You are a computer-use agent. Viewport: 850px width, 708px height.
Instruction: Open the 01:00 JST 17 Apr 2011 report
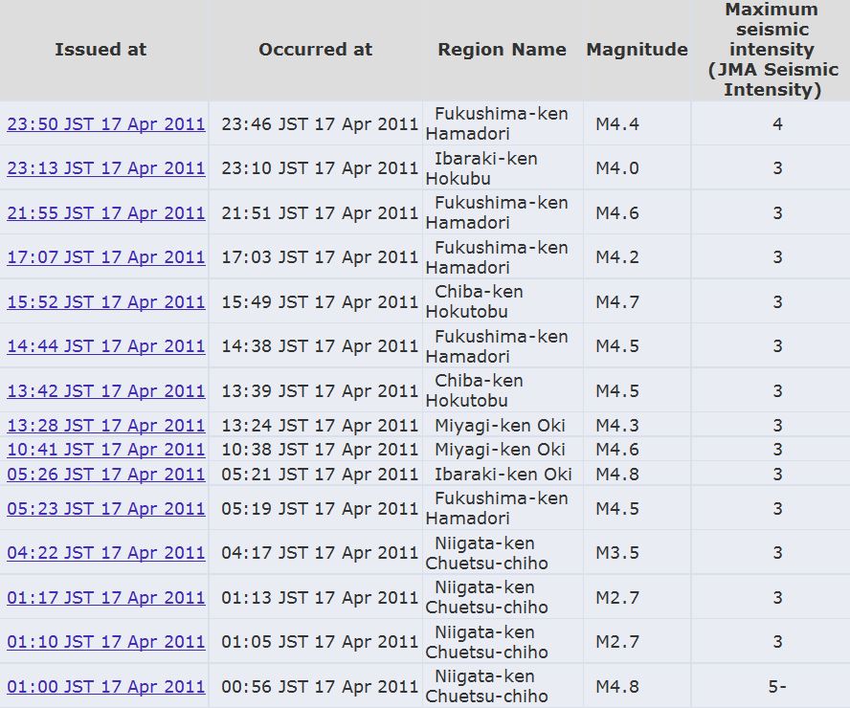(x=105, y=687)
